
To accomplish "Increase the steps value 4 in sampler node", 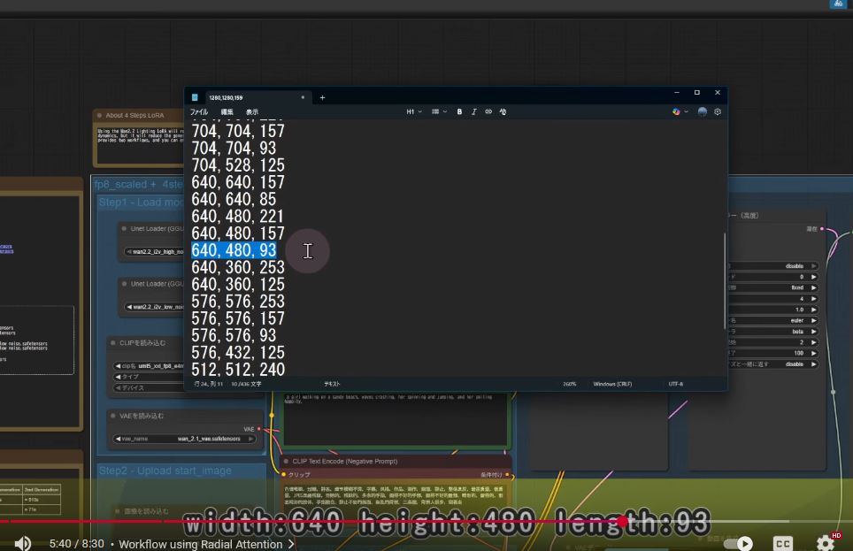I will [814, 299].
